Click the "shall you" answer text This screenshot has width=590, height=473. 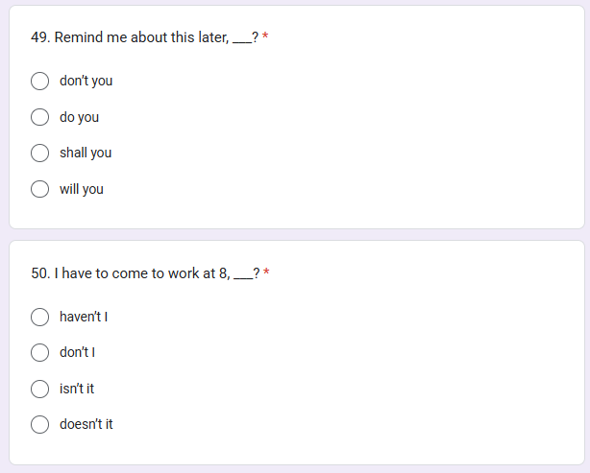tap(86, 153)
